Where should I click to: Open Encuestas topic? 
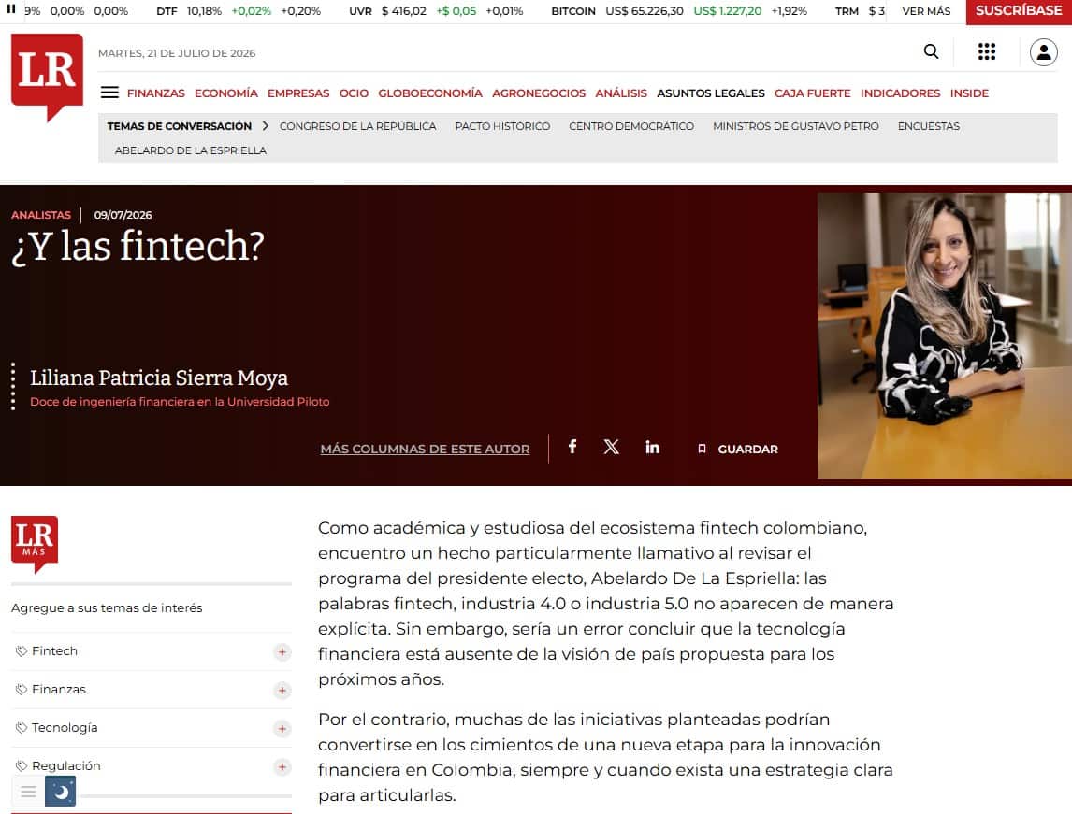929,126
